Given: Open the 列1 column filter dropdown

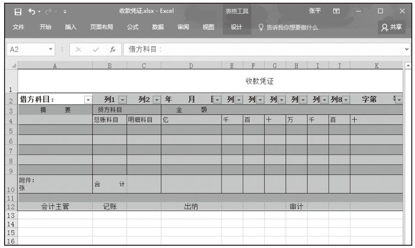Looking at the screenshot, I should (x=122, y=99).
